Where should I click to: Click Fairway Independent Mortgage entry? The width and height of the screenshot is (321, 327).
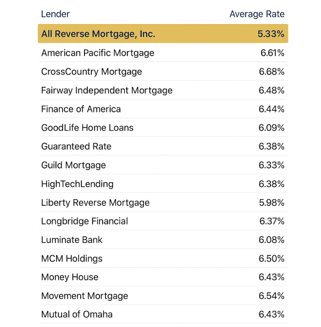pyautogui.click(x=106, y=90)
